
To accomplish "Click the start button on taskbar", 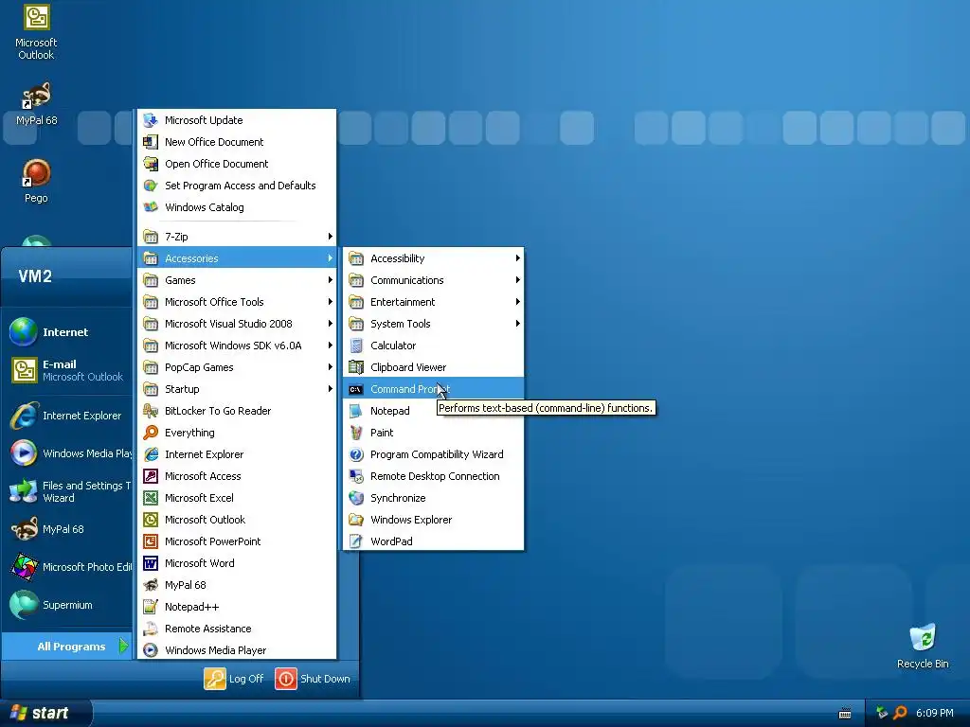I will coord(45,713).
